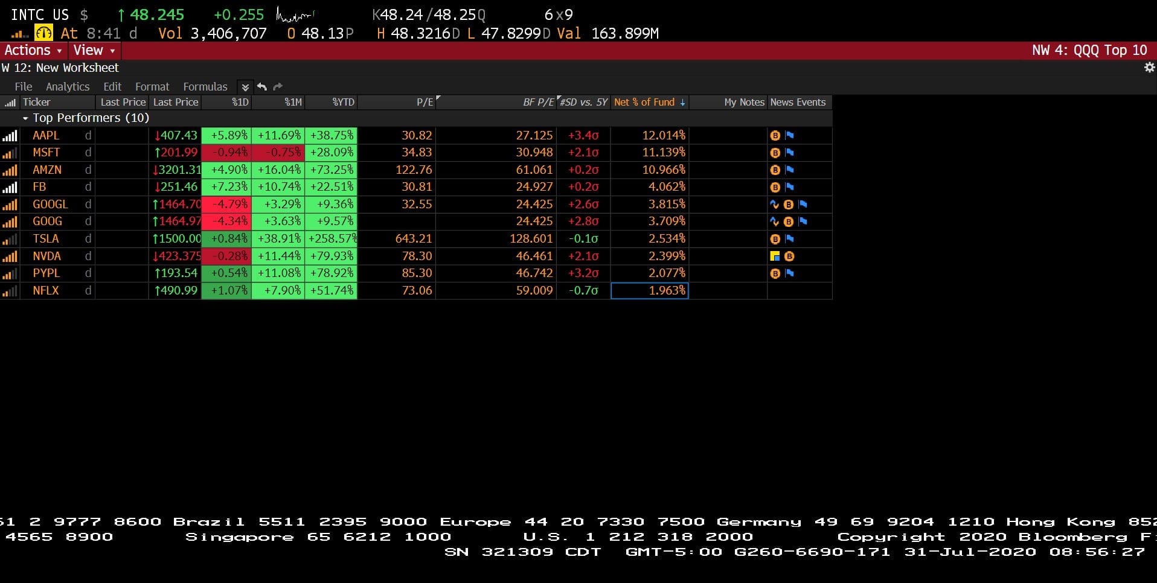This screenshot has width=1157, height=583.
Task: Select the TSLA ticker cell
Action: [57, 239]
